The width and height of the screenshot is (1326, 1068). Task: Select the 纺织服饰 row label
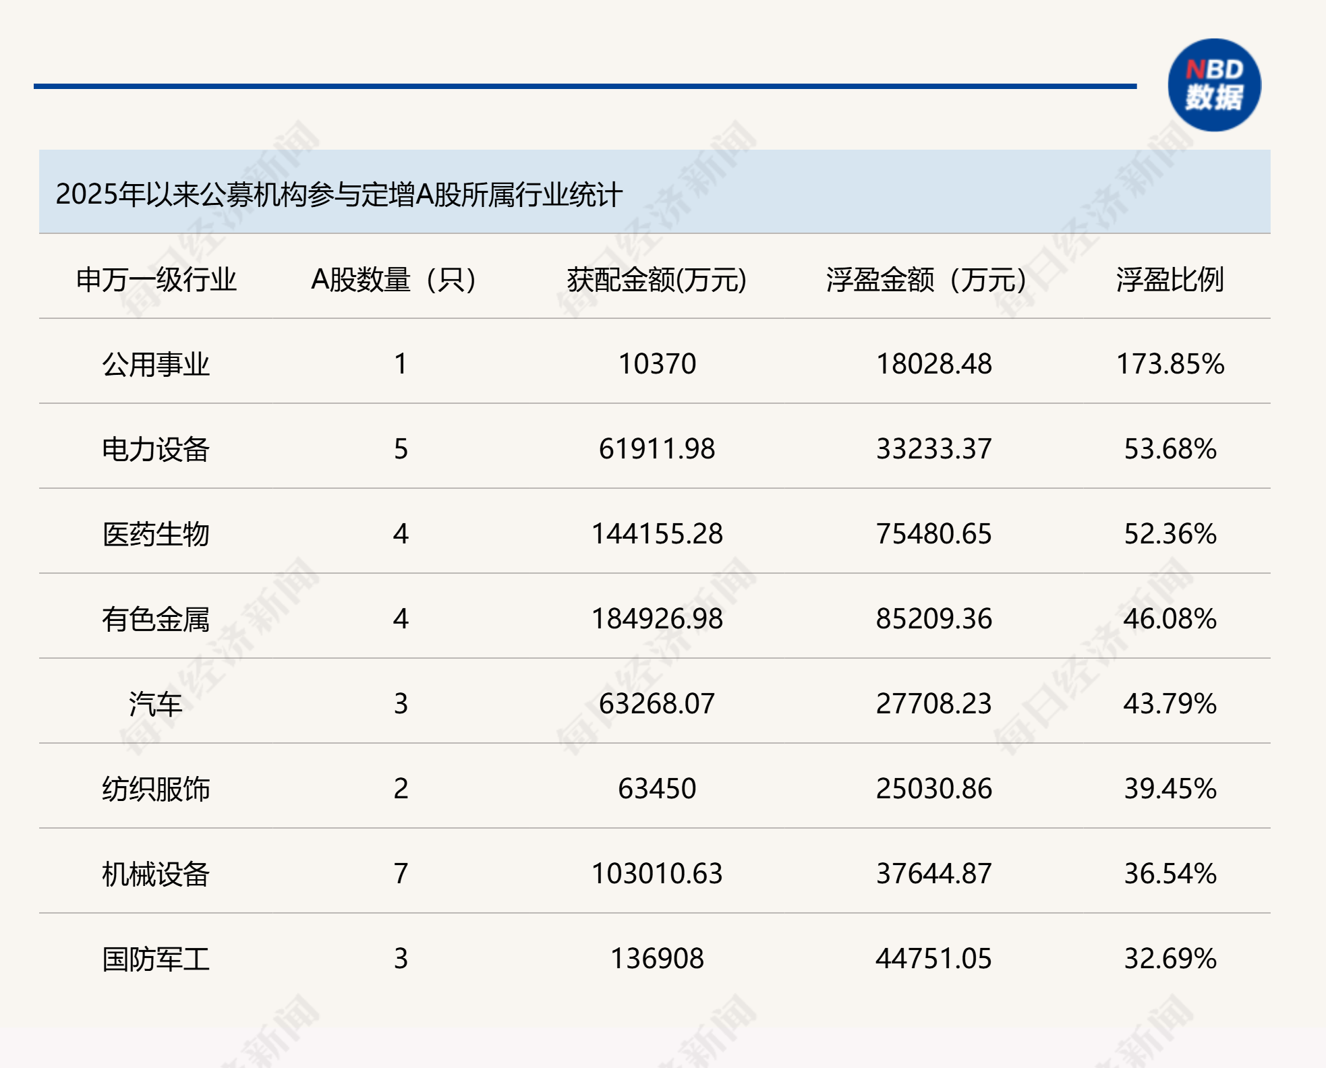pyautogui.click(x=156, y=789)
